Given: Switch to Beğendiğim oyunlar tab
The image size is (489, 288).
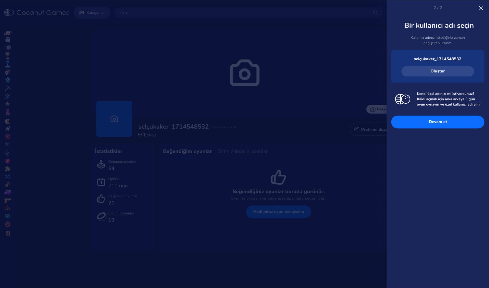Looking at the screenshot, I should 187,152.
